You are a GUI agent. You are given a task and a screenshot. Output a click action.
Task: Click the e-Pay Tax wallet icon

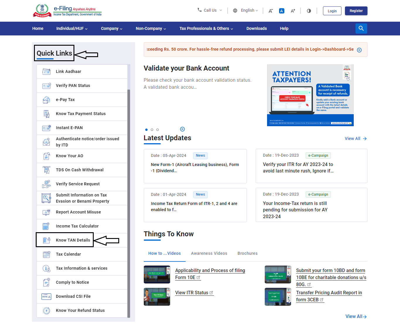pos(47,100)
